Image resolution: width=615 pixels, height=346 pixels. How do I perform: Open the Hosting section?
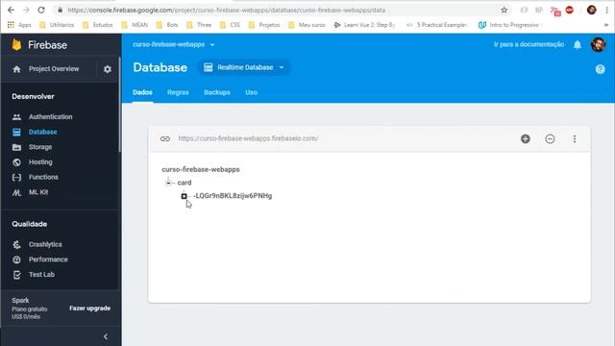coord(40,162)
